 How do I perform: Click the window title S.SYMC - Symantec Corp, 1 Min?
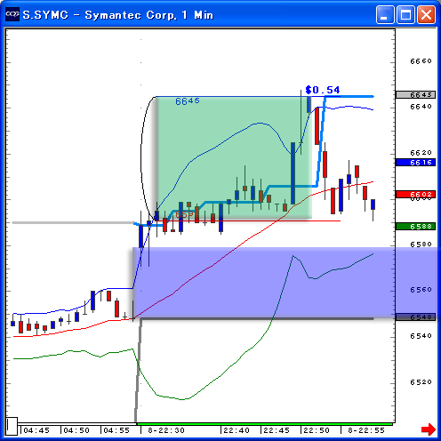coord(118,15)
